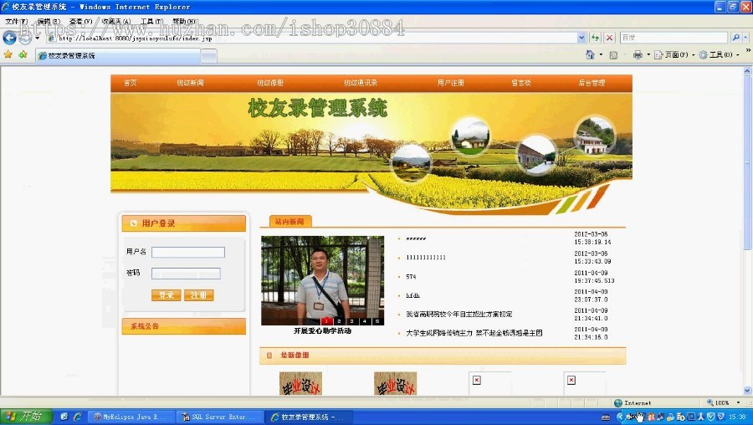Image resolution: width=753 pixels, height=425 pixels.
Task: Click slideshow page number 5
Action: tap(377, 320)
